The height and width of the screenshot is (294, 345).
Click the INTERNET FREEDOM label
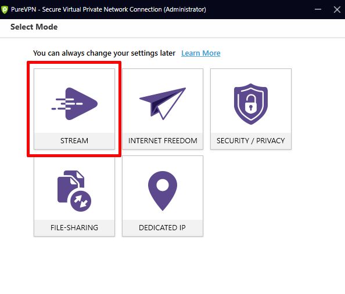(163, 141)
